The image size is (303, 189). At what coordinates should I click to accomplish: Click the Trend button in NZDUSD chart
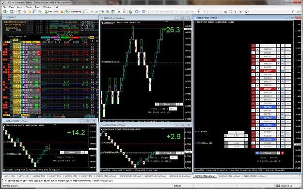[168, 153]
